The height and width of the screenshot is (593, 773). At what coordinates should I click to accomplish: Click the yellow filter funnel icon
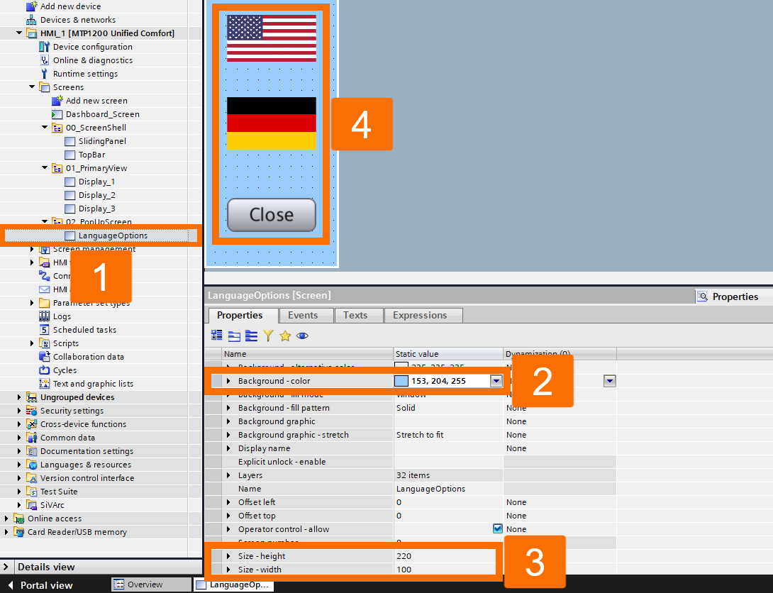pos(268,336)
